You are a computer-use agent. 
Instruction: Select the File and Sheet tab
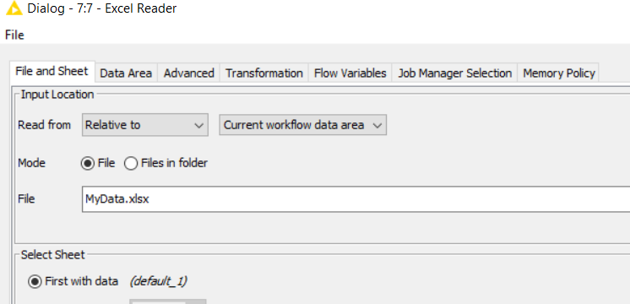52,72
